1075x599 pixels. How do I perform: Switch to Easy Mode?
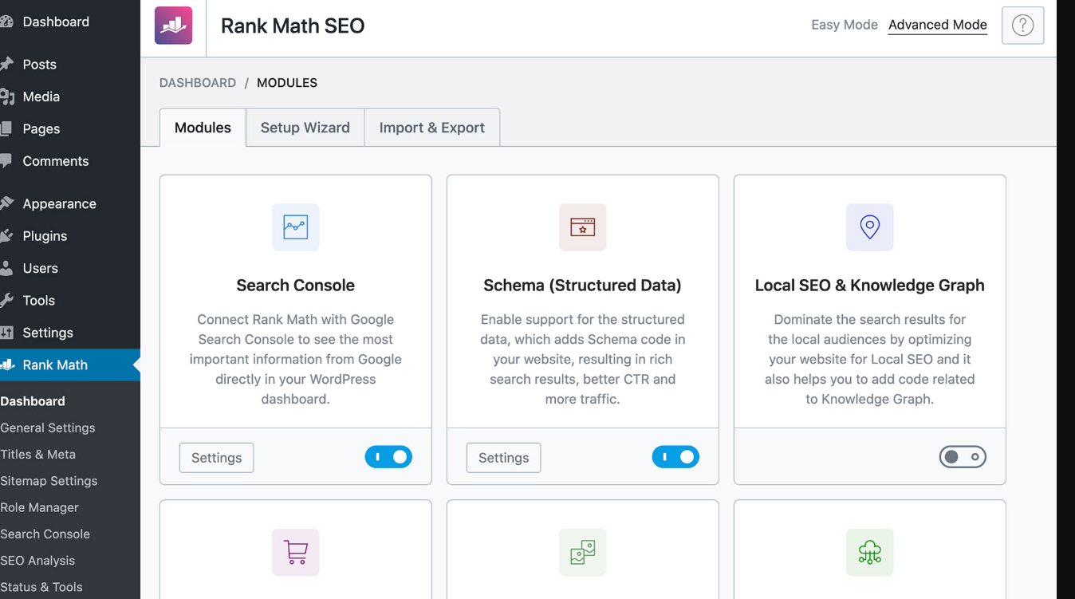pos(845,25)
